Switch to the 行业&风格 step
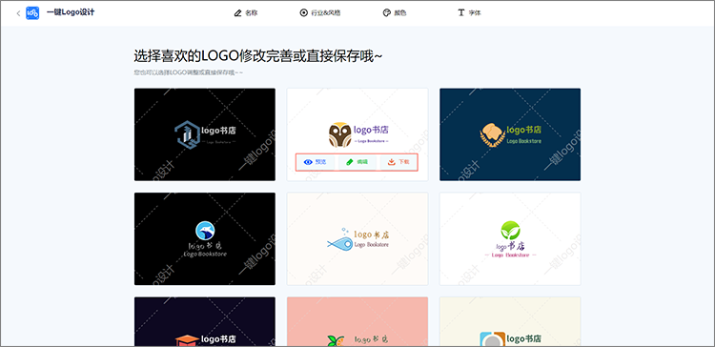Image resolution: width=715 pixels, height=347 pixels. [x=320, y=12]
